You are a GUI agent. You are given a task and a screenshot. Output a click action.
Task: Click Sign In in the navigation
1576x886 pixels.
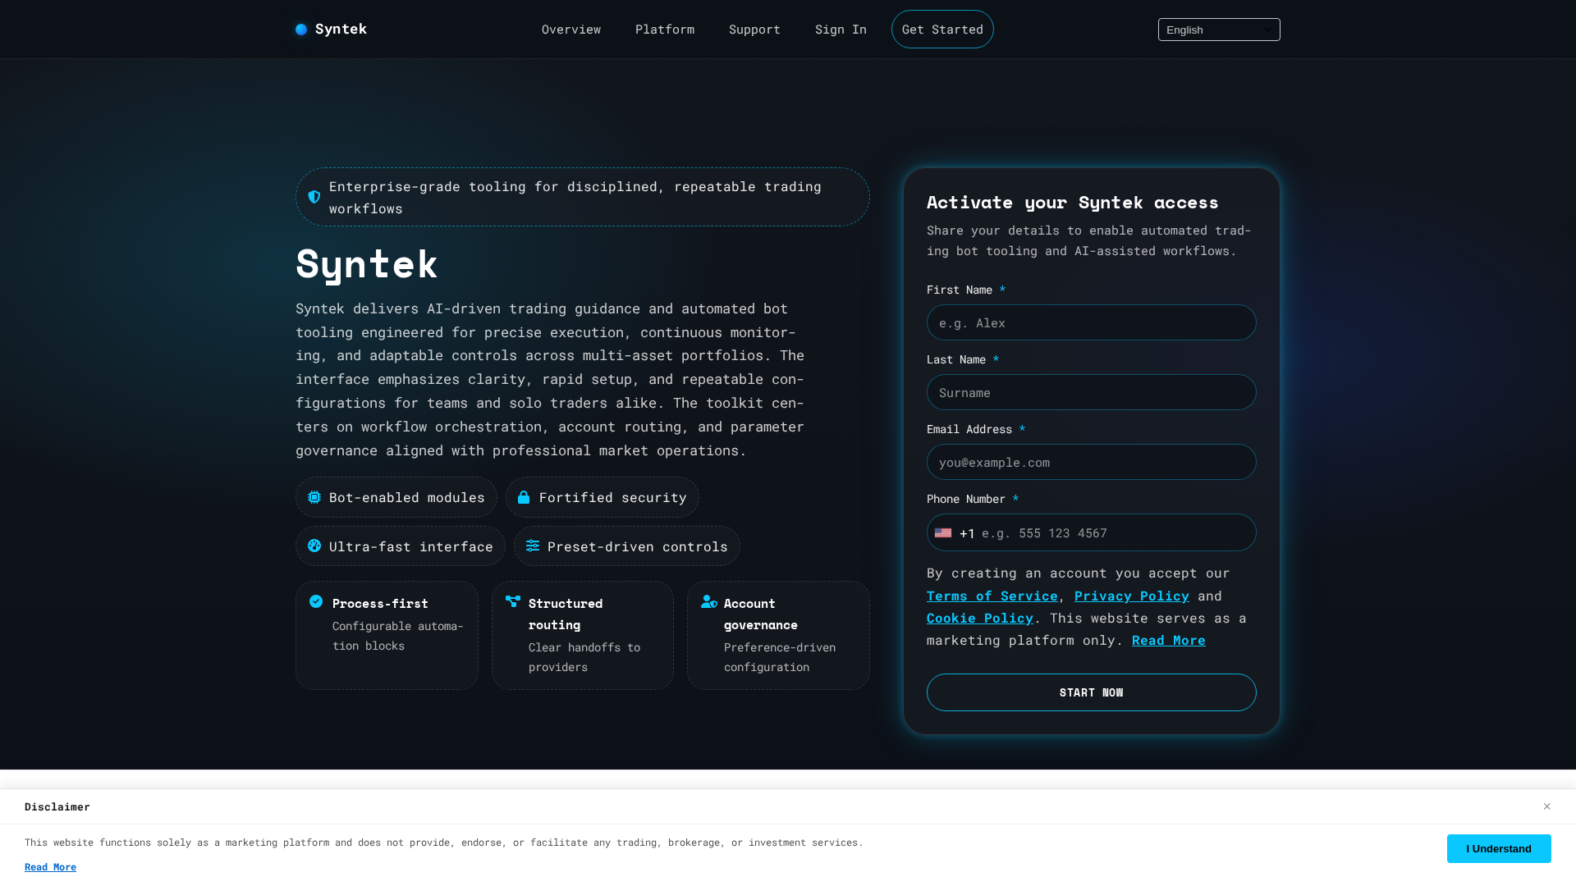point(841,30)
